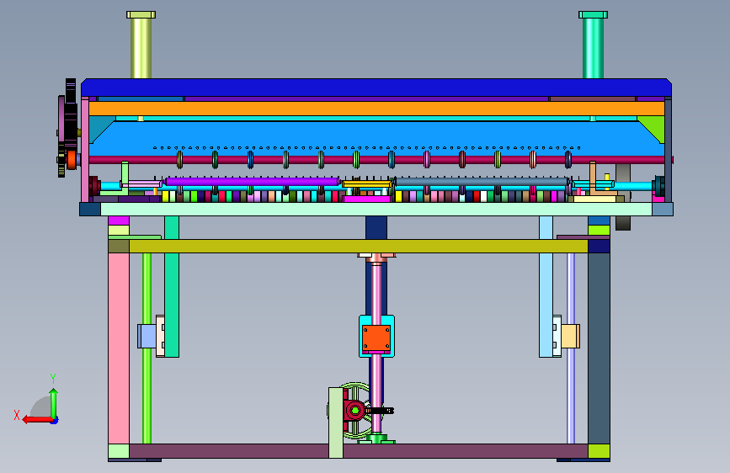Click the green Y axis arrow of triad
730x473 pixels.
(x=54, y=403)
